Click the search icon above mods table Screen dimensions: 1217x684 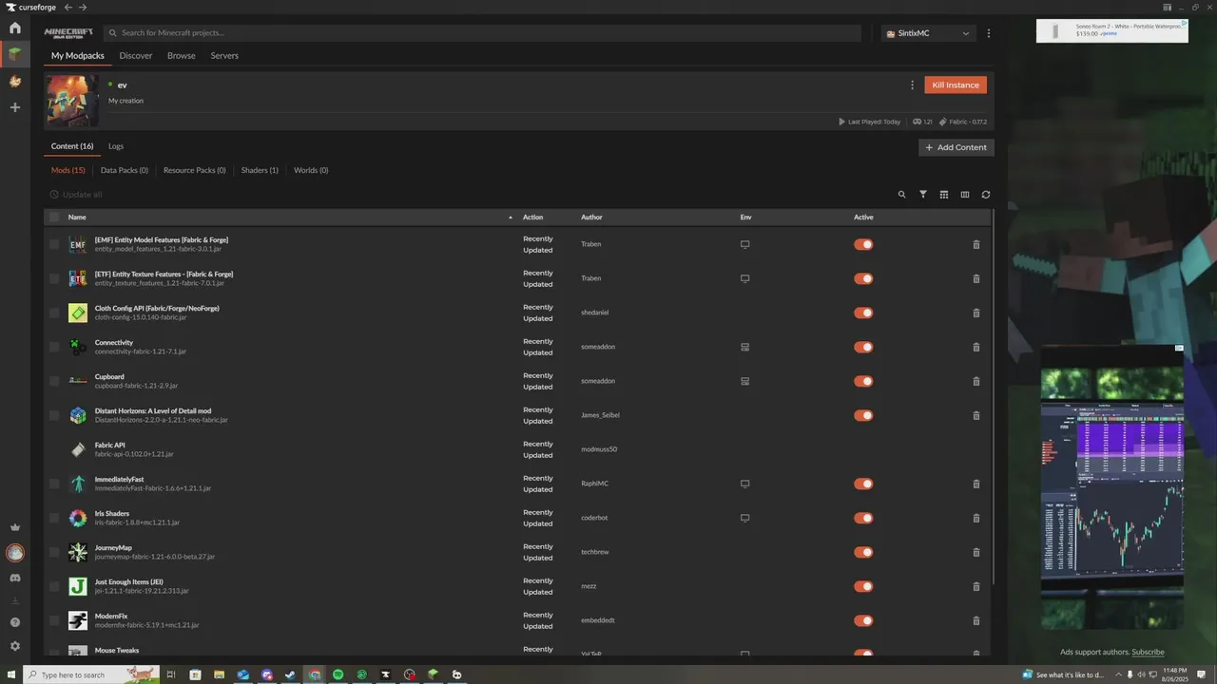902,195
